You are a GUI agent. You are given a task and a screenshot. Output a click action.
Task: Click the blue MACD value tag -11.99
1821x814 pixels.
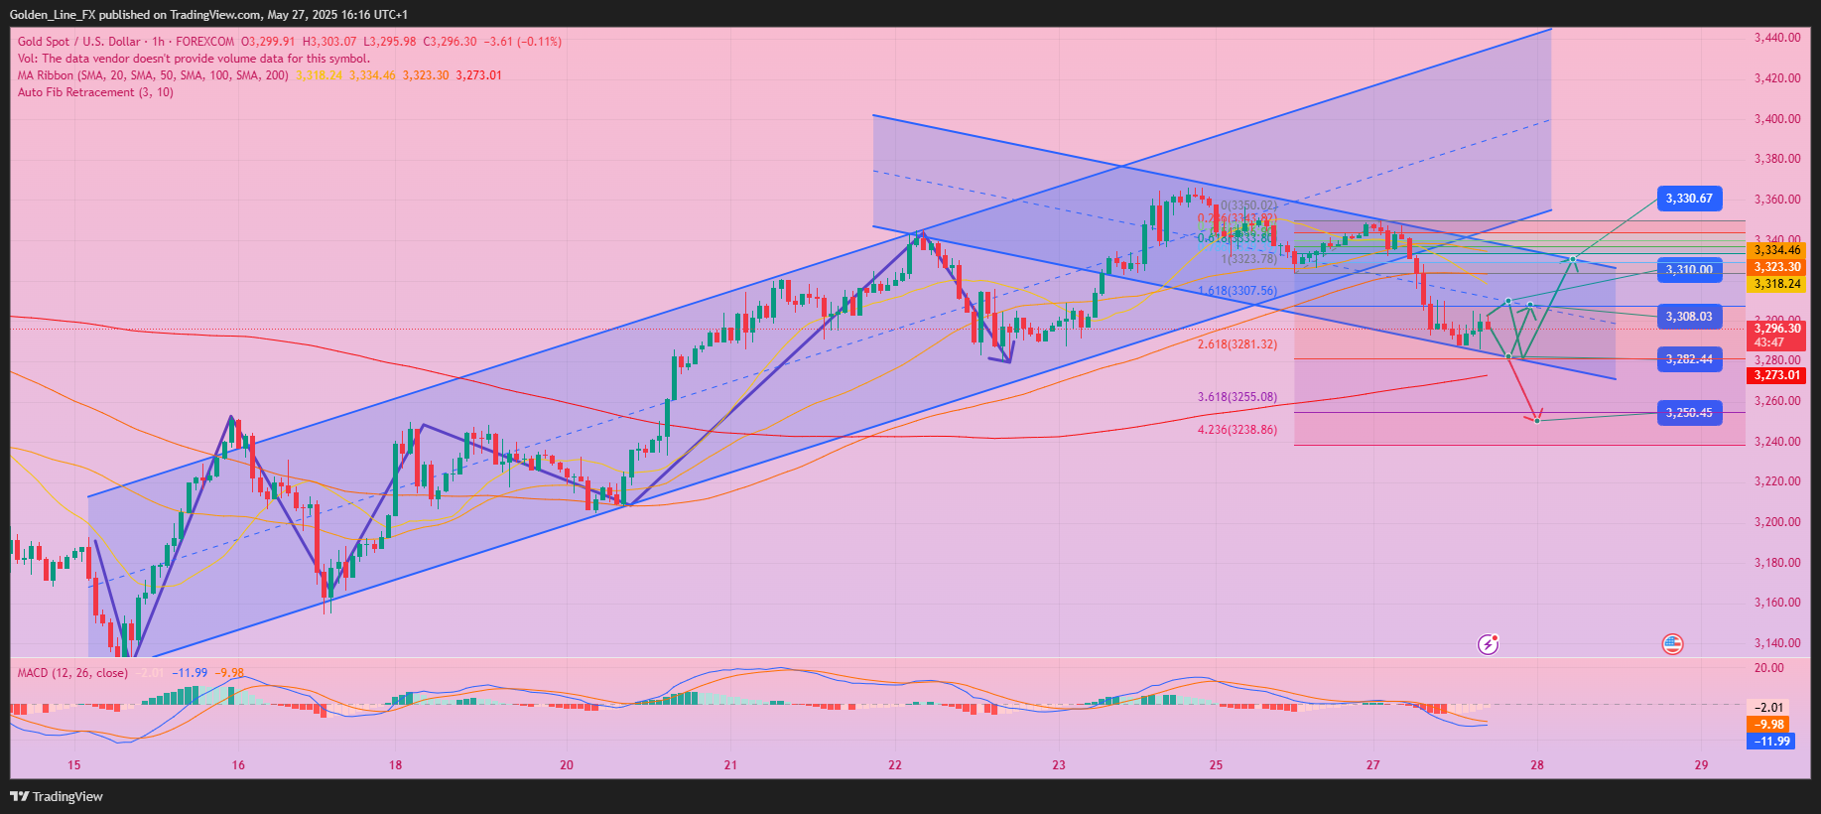click(x=1769, y=742)
